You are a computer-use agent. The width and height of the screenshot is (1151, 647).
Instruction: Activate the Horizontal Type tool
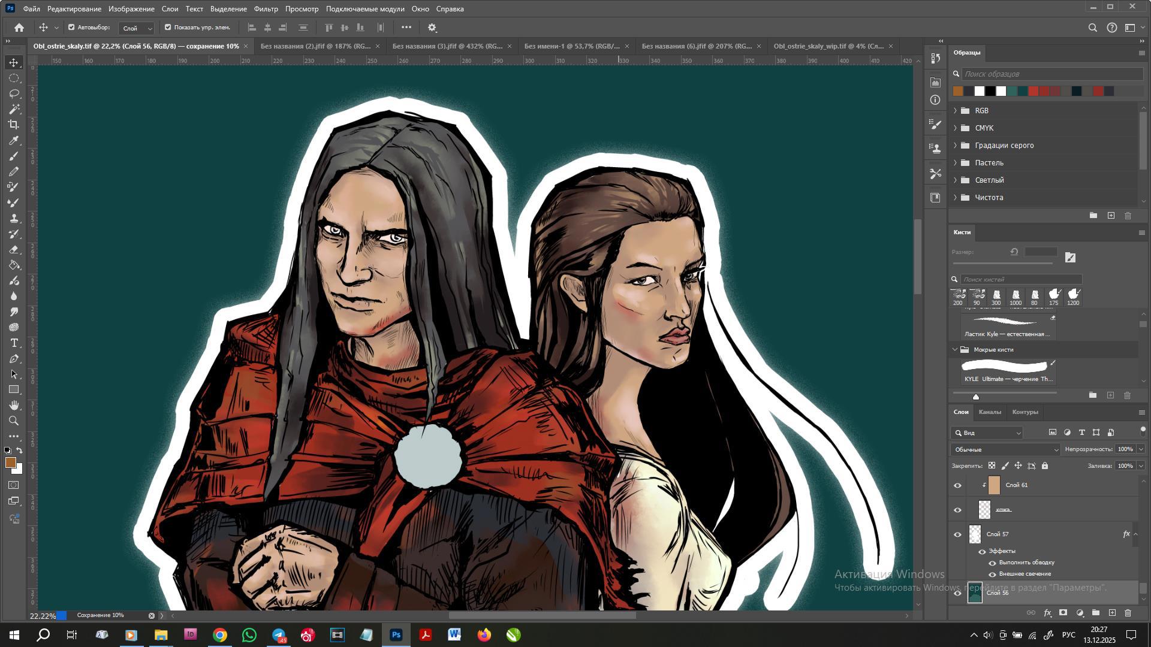pos(14,343)
